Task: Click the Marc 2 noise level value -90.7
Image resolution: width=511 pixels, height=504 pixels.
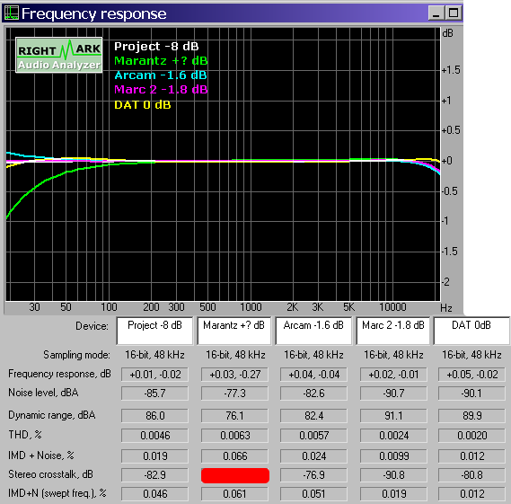Action: (x=393, y=393)
